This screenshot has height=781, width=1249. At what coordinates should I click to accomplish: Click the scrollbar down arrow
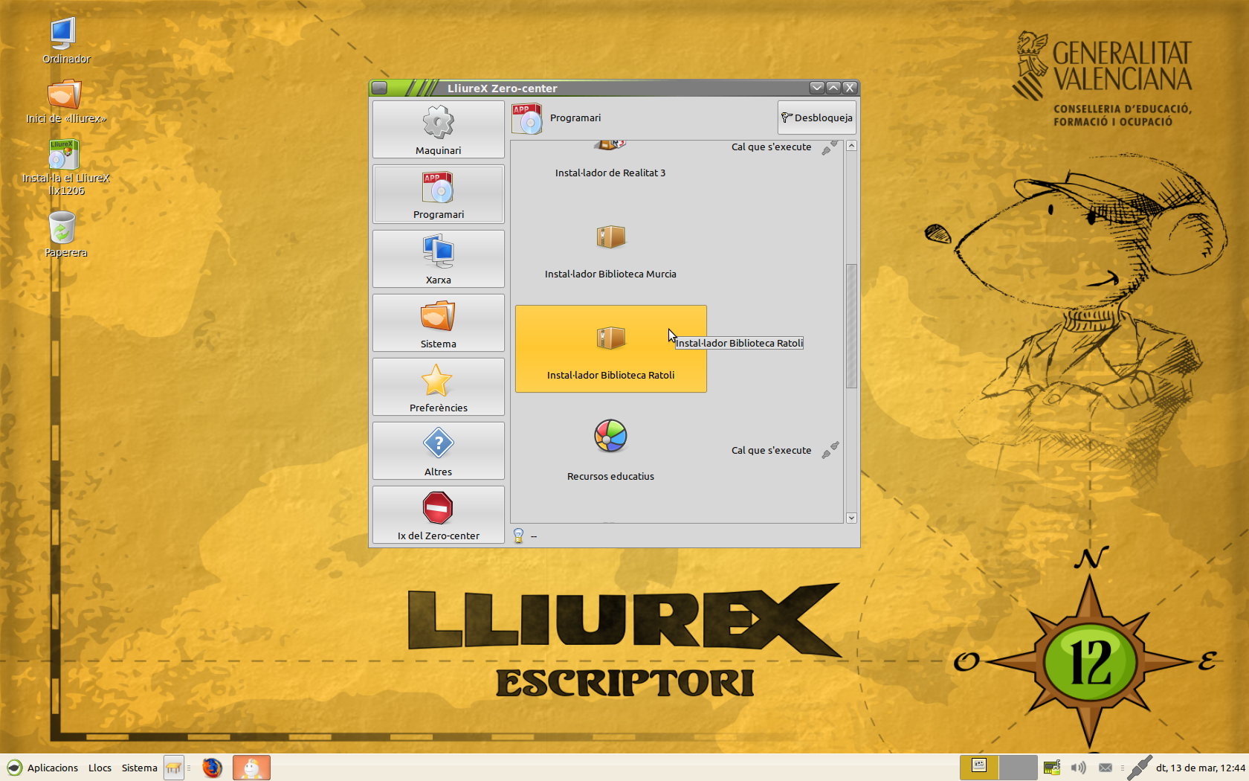[851, 518]
